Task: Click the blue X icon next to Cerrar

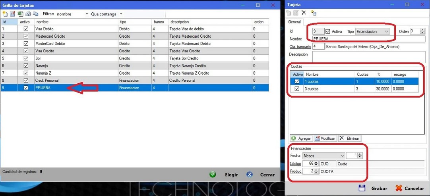Action: [249, 175]
